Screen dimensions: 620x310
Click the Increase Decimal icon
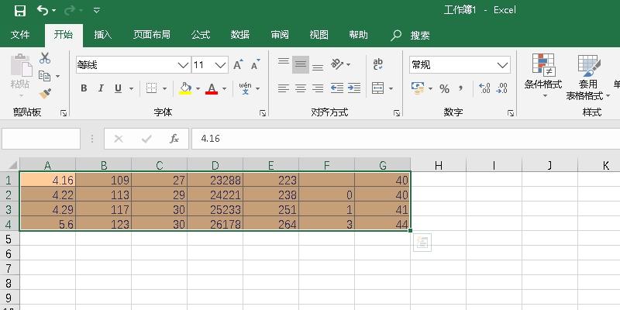tap(484, 88)
